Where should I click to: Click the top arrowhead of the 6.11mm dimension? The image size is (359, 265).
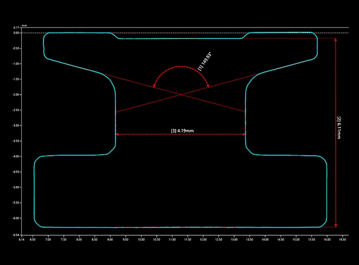[336, 40]
